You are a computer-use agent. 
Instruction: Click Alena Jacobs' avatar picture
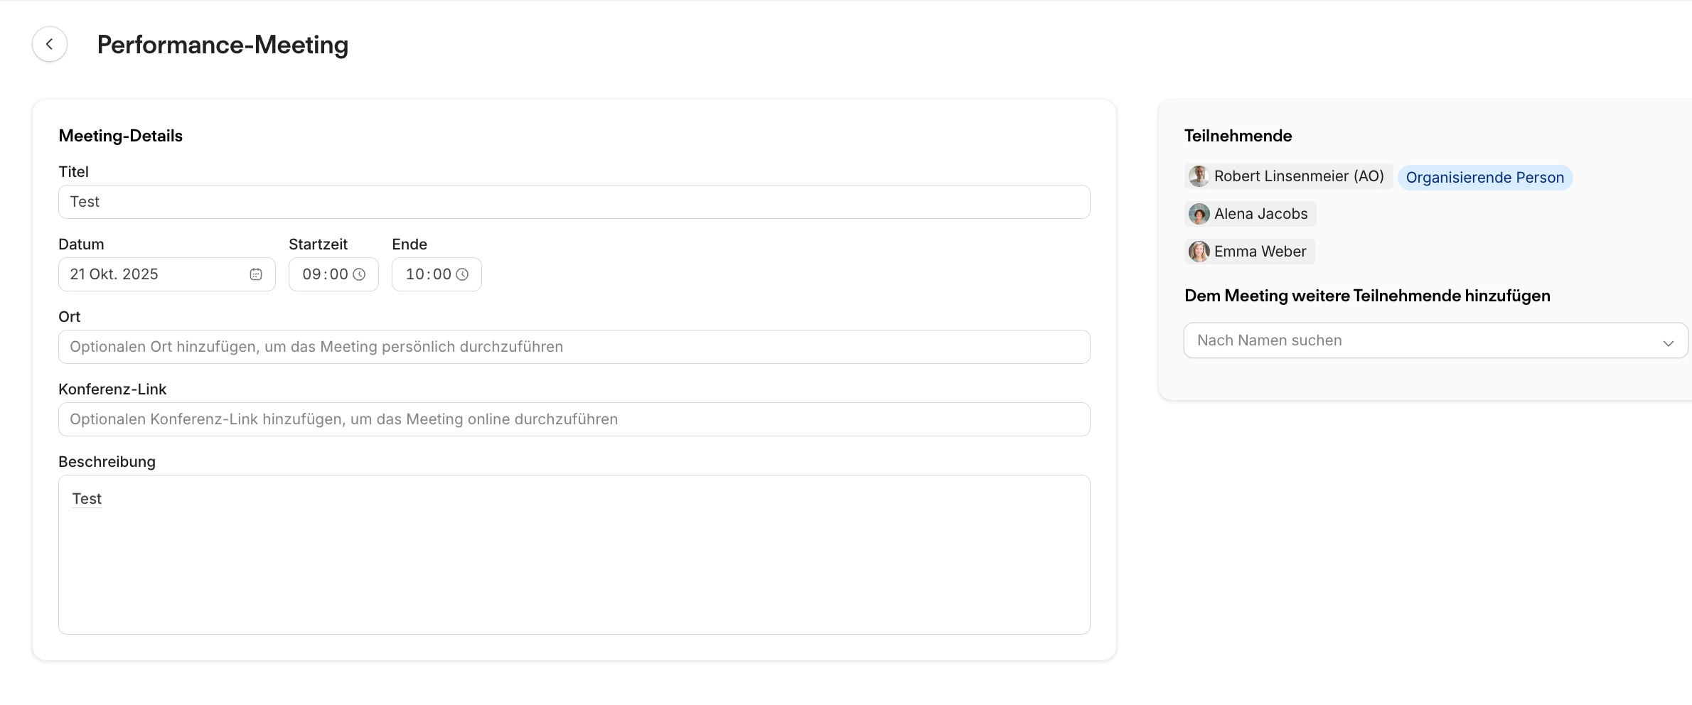(x=1199, y=214)
